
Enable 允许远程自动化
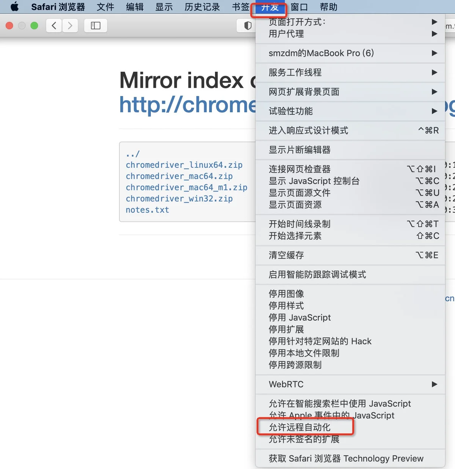pyautogui.click(x=350, y=427)
